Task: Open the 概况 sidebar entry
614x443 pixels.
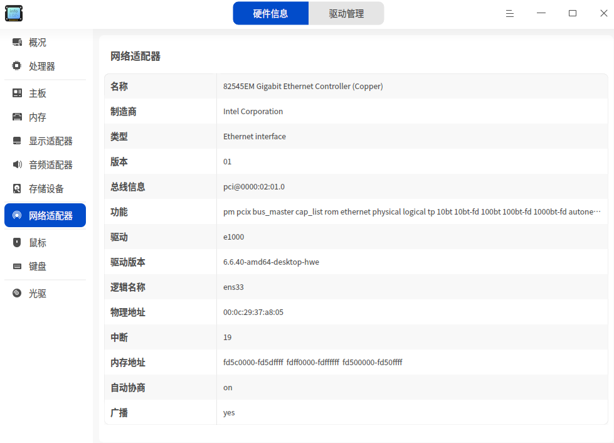Action: 45,42
